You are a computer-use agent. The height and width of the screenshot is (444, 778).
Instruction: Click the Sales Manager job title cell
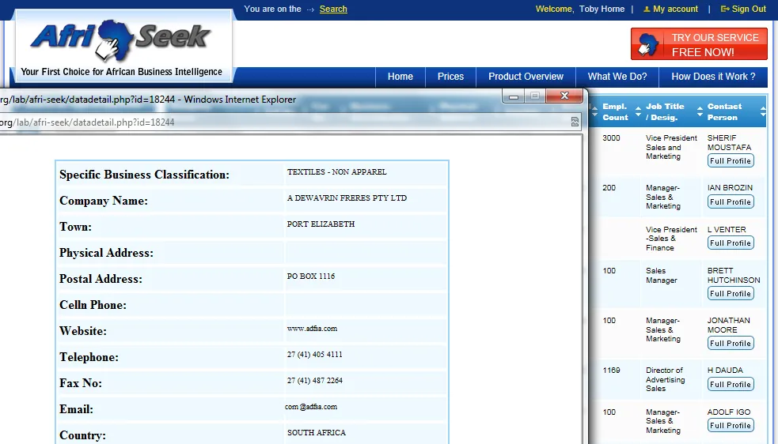662,276
